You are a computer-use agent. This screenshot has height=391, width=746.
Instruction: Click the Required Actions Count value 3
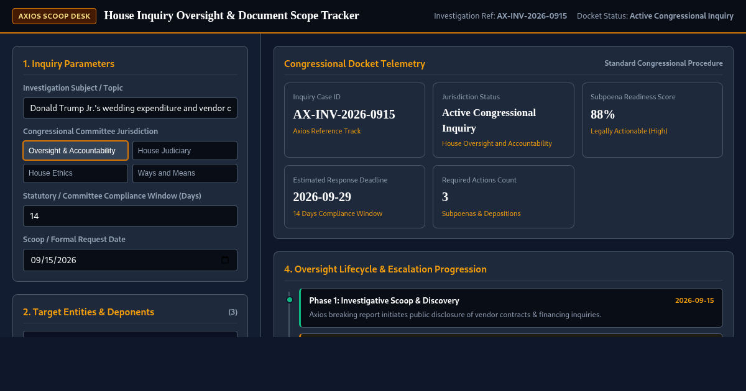445,197
